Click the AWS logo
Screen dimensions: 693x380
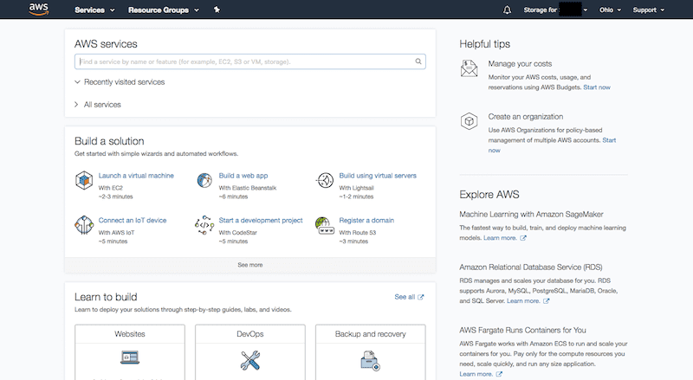pos(38,10)
